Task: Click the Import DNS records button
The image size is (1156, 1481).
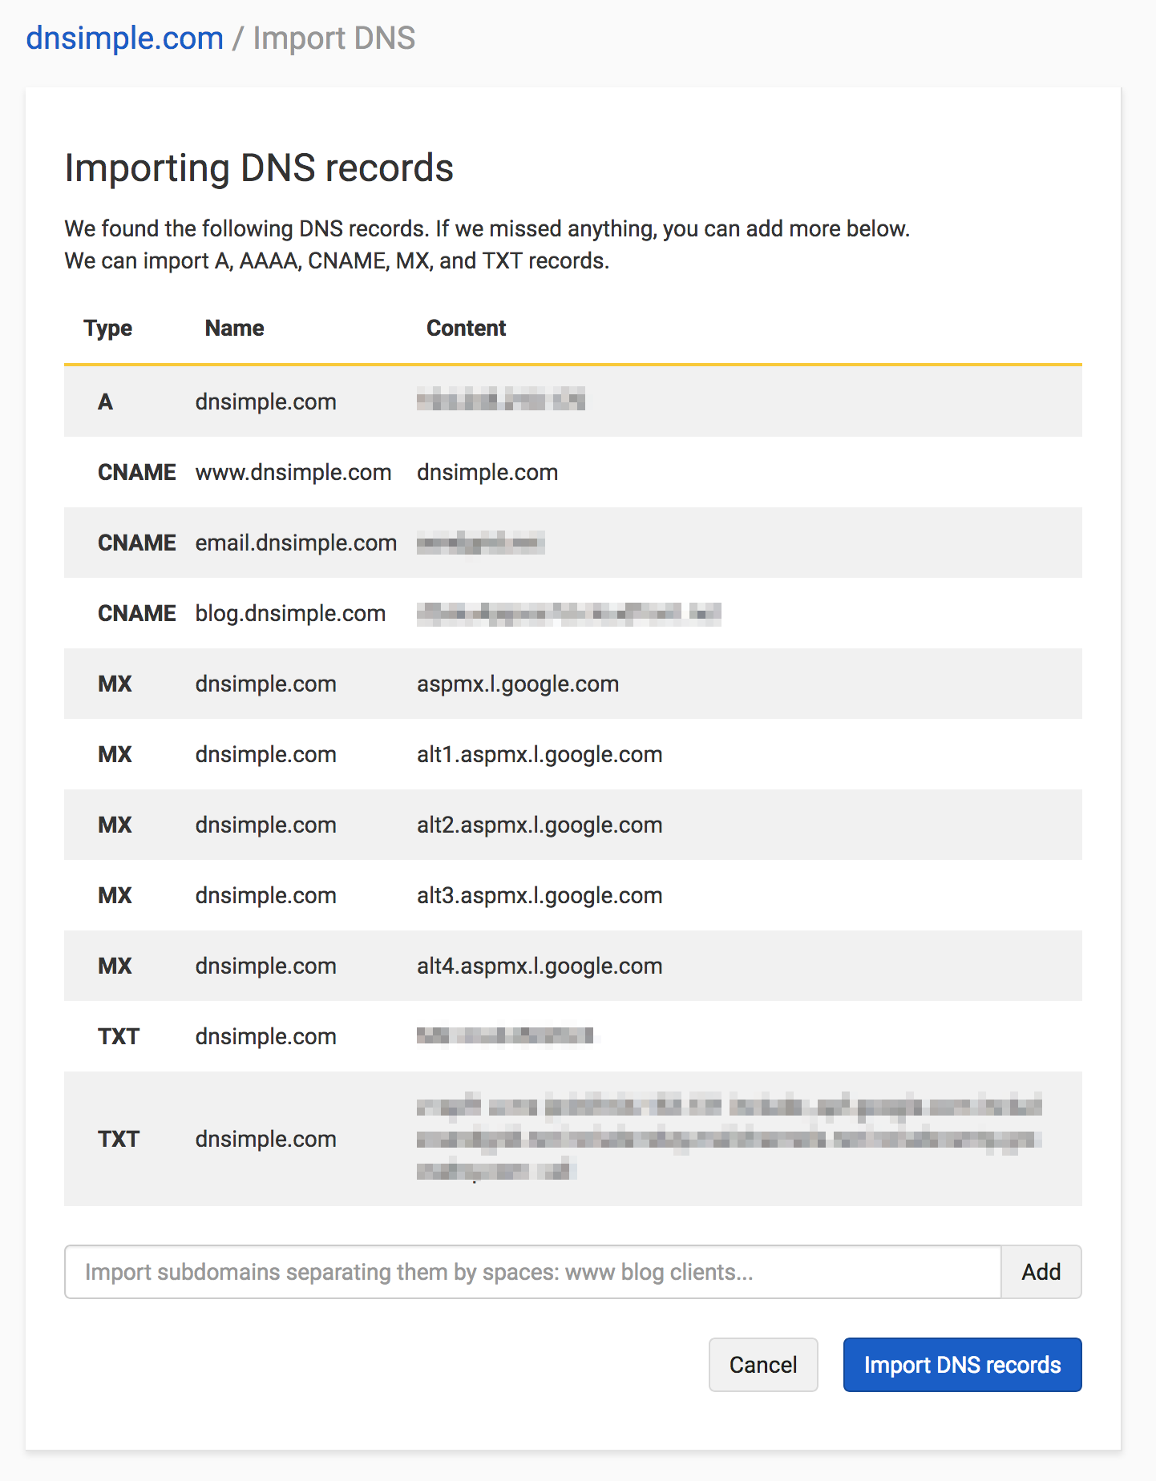Action: 962,1365
